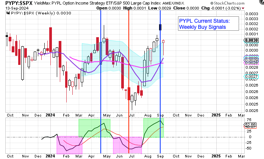Click the red vertical line near July
The height and width of the screenshot is (159, 264).
pos(129,76)
